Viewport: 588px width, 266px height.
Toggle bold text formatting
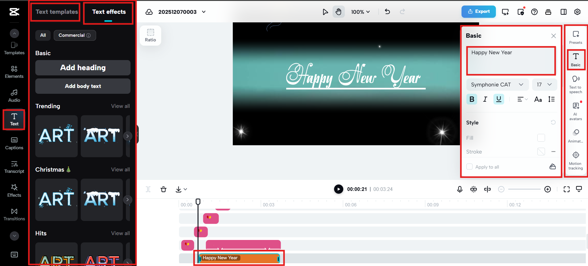(x=472, y=99)
